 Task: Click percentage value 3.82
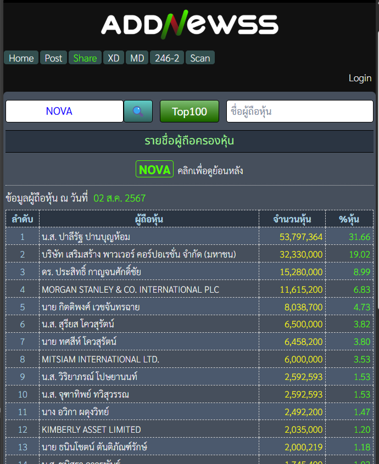[x=362, y=324]
